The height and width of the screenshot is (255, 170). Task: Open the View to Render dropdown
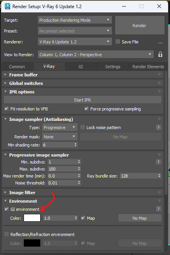click(x=95, y=55)
